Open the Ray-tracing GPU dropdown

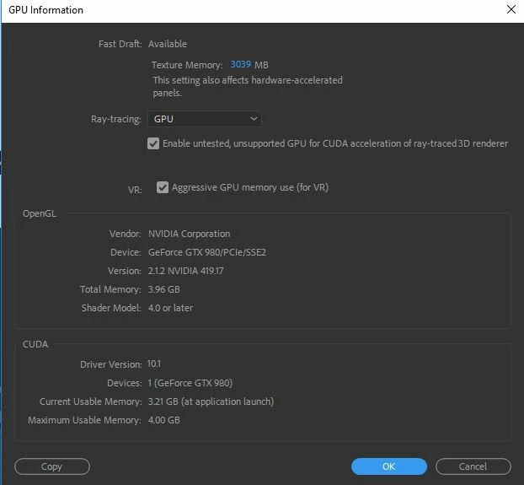[x=204, y=119]
